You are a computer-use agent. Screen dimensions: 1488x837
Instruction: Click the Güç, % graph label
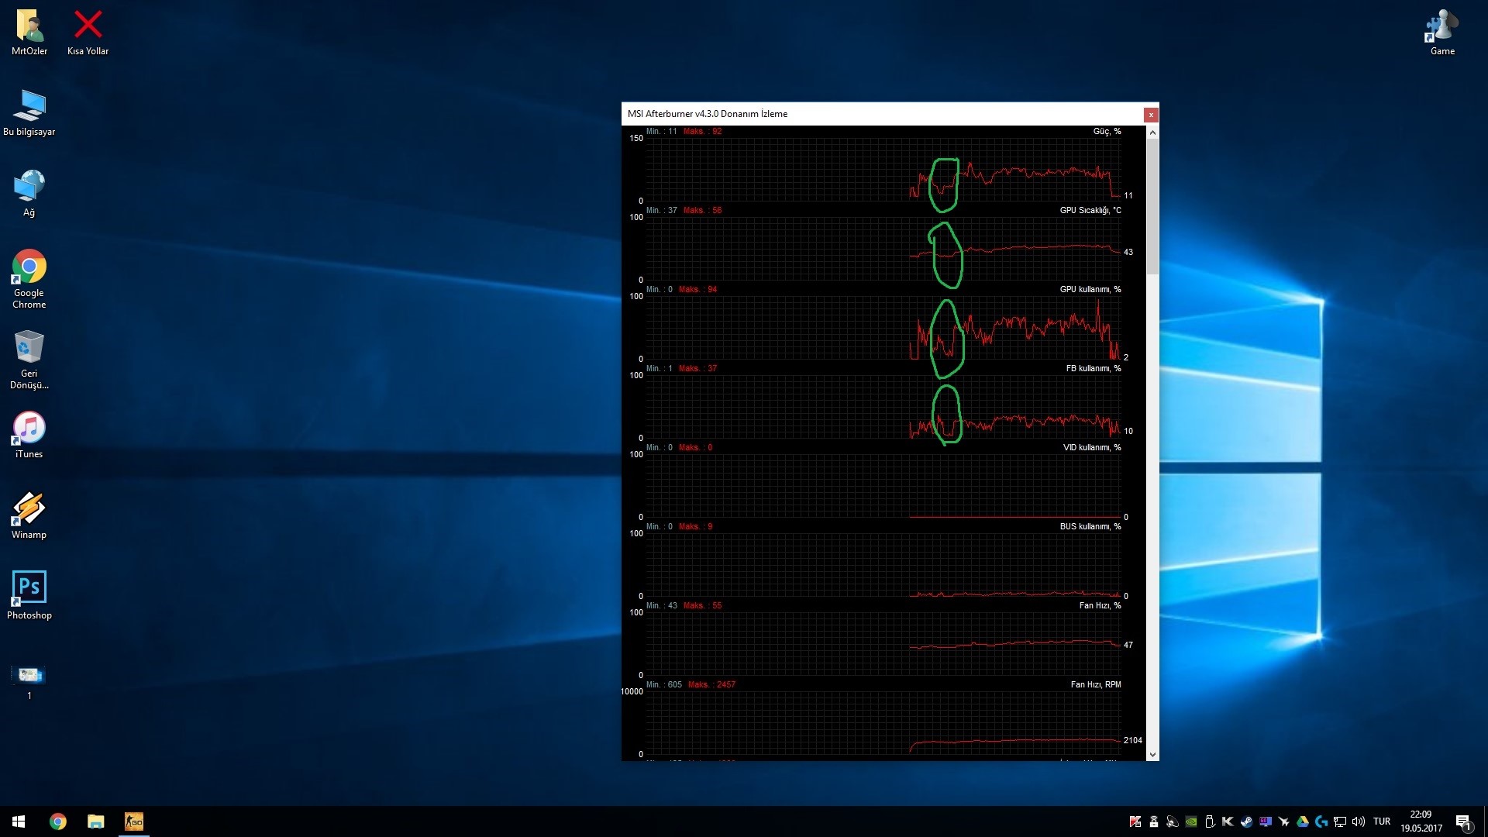point(1107,132)
